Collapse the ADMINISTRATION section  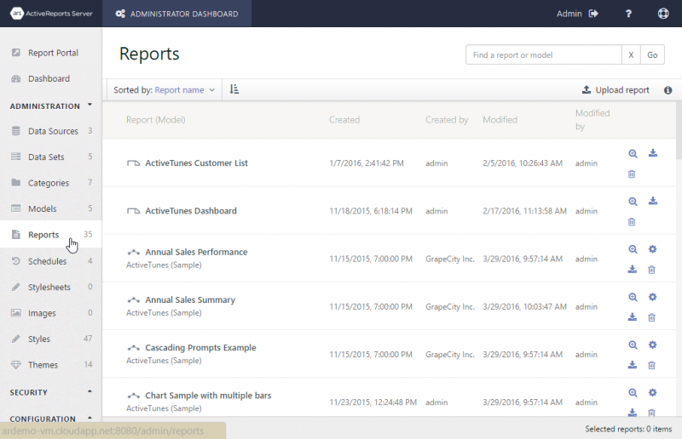coord(51,106)
